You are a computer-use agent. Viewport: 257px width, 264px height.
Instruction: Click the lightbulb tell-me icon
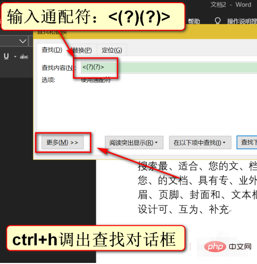pos(218,21)
